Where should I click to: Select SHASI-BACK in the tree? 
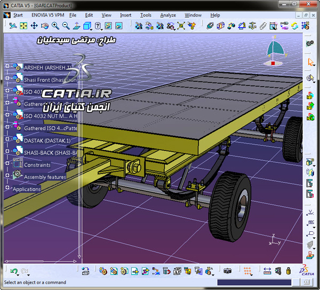(51, 153)
